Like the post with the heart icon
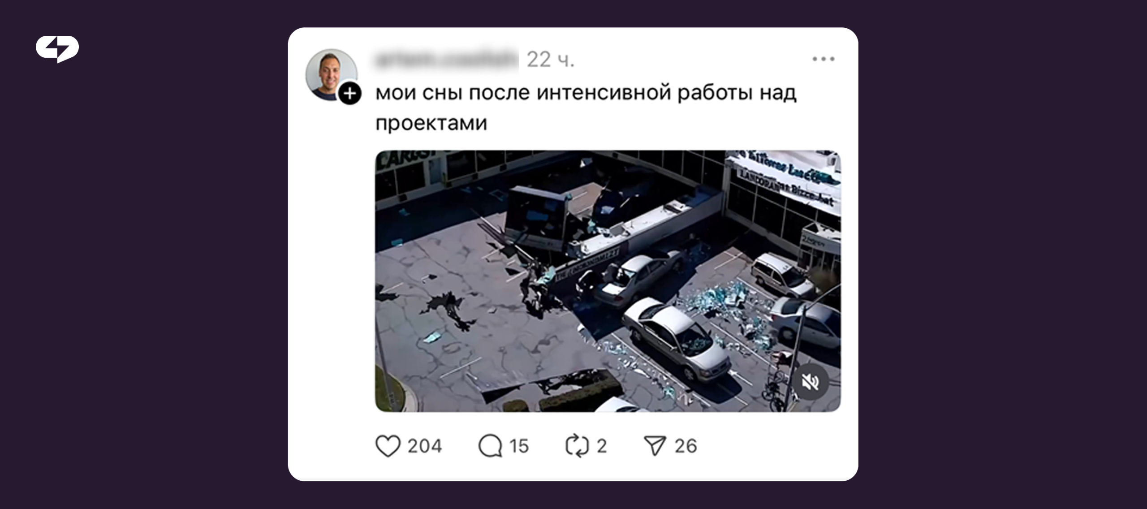The width and height of the screenshot is (1147, 509). tap(388, 446)
